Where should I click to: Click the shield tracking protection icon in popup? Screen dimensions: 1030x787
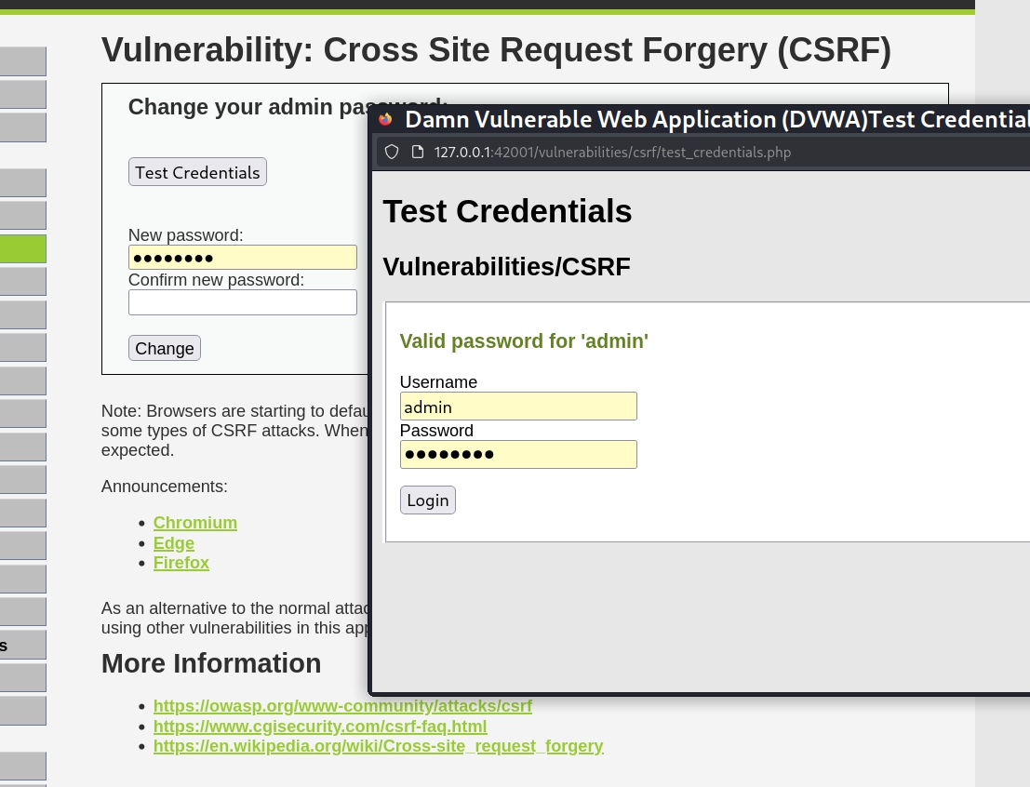(x=392, y=153)
